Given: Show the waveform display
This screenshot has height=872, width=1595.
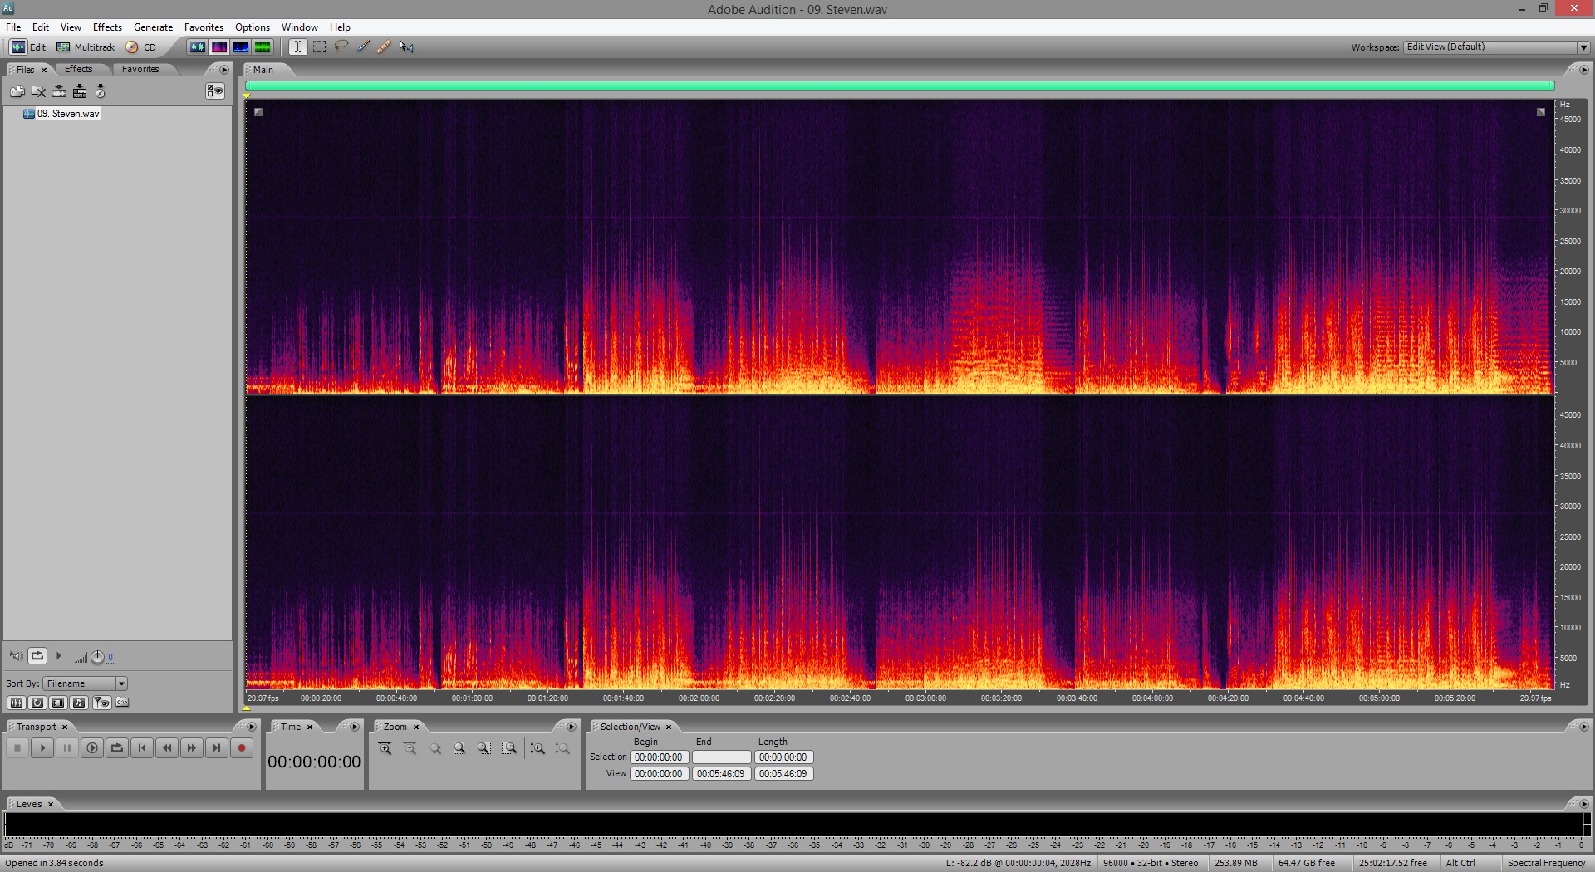Looking at the screenshot, I should coord(197,47).
